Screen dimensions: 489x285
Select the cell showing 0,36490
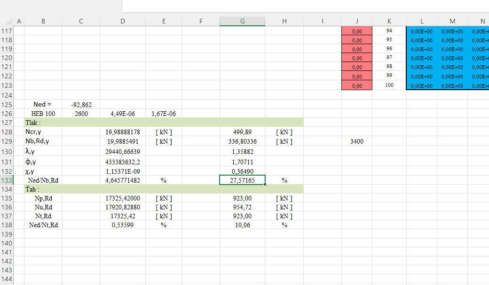[x=242, y=171]
